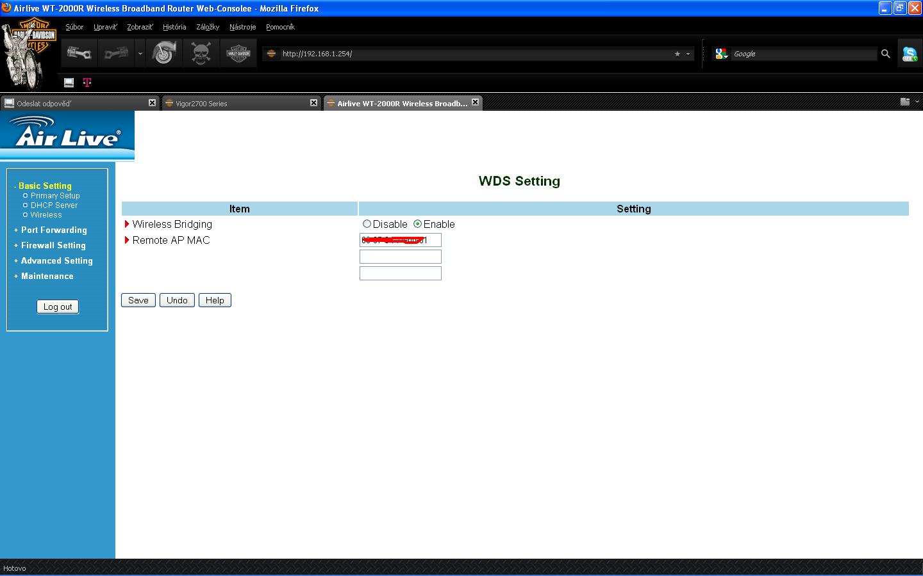The width and height of the screenshot is (923, 576).
Task: Open the T-Mobile bookmark icon
Action: tap(87, 82)
